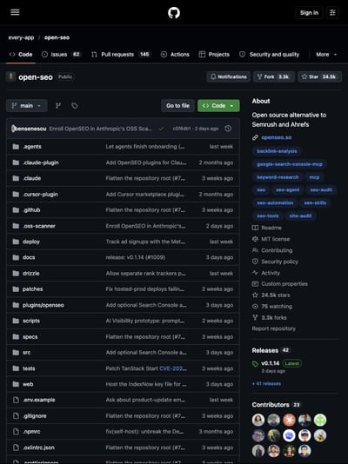Star the repository with Star button

tap(319, 77)
